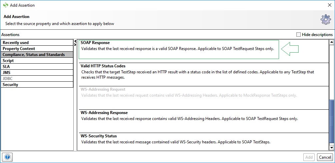Select the Recently used category

pos(37,43)
